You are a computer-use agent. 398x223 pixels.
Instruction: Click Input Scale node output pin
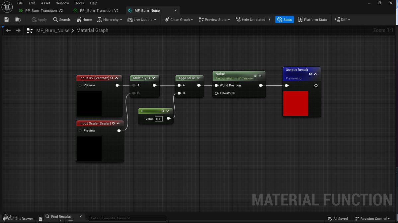tap(119, 131)
